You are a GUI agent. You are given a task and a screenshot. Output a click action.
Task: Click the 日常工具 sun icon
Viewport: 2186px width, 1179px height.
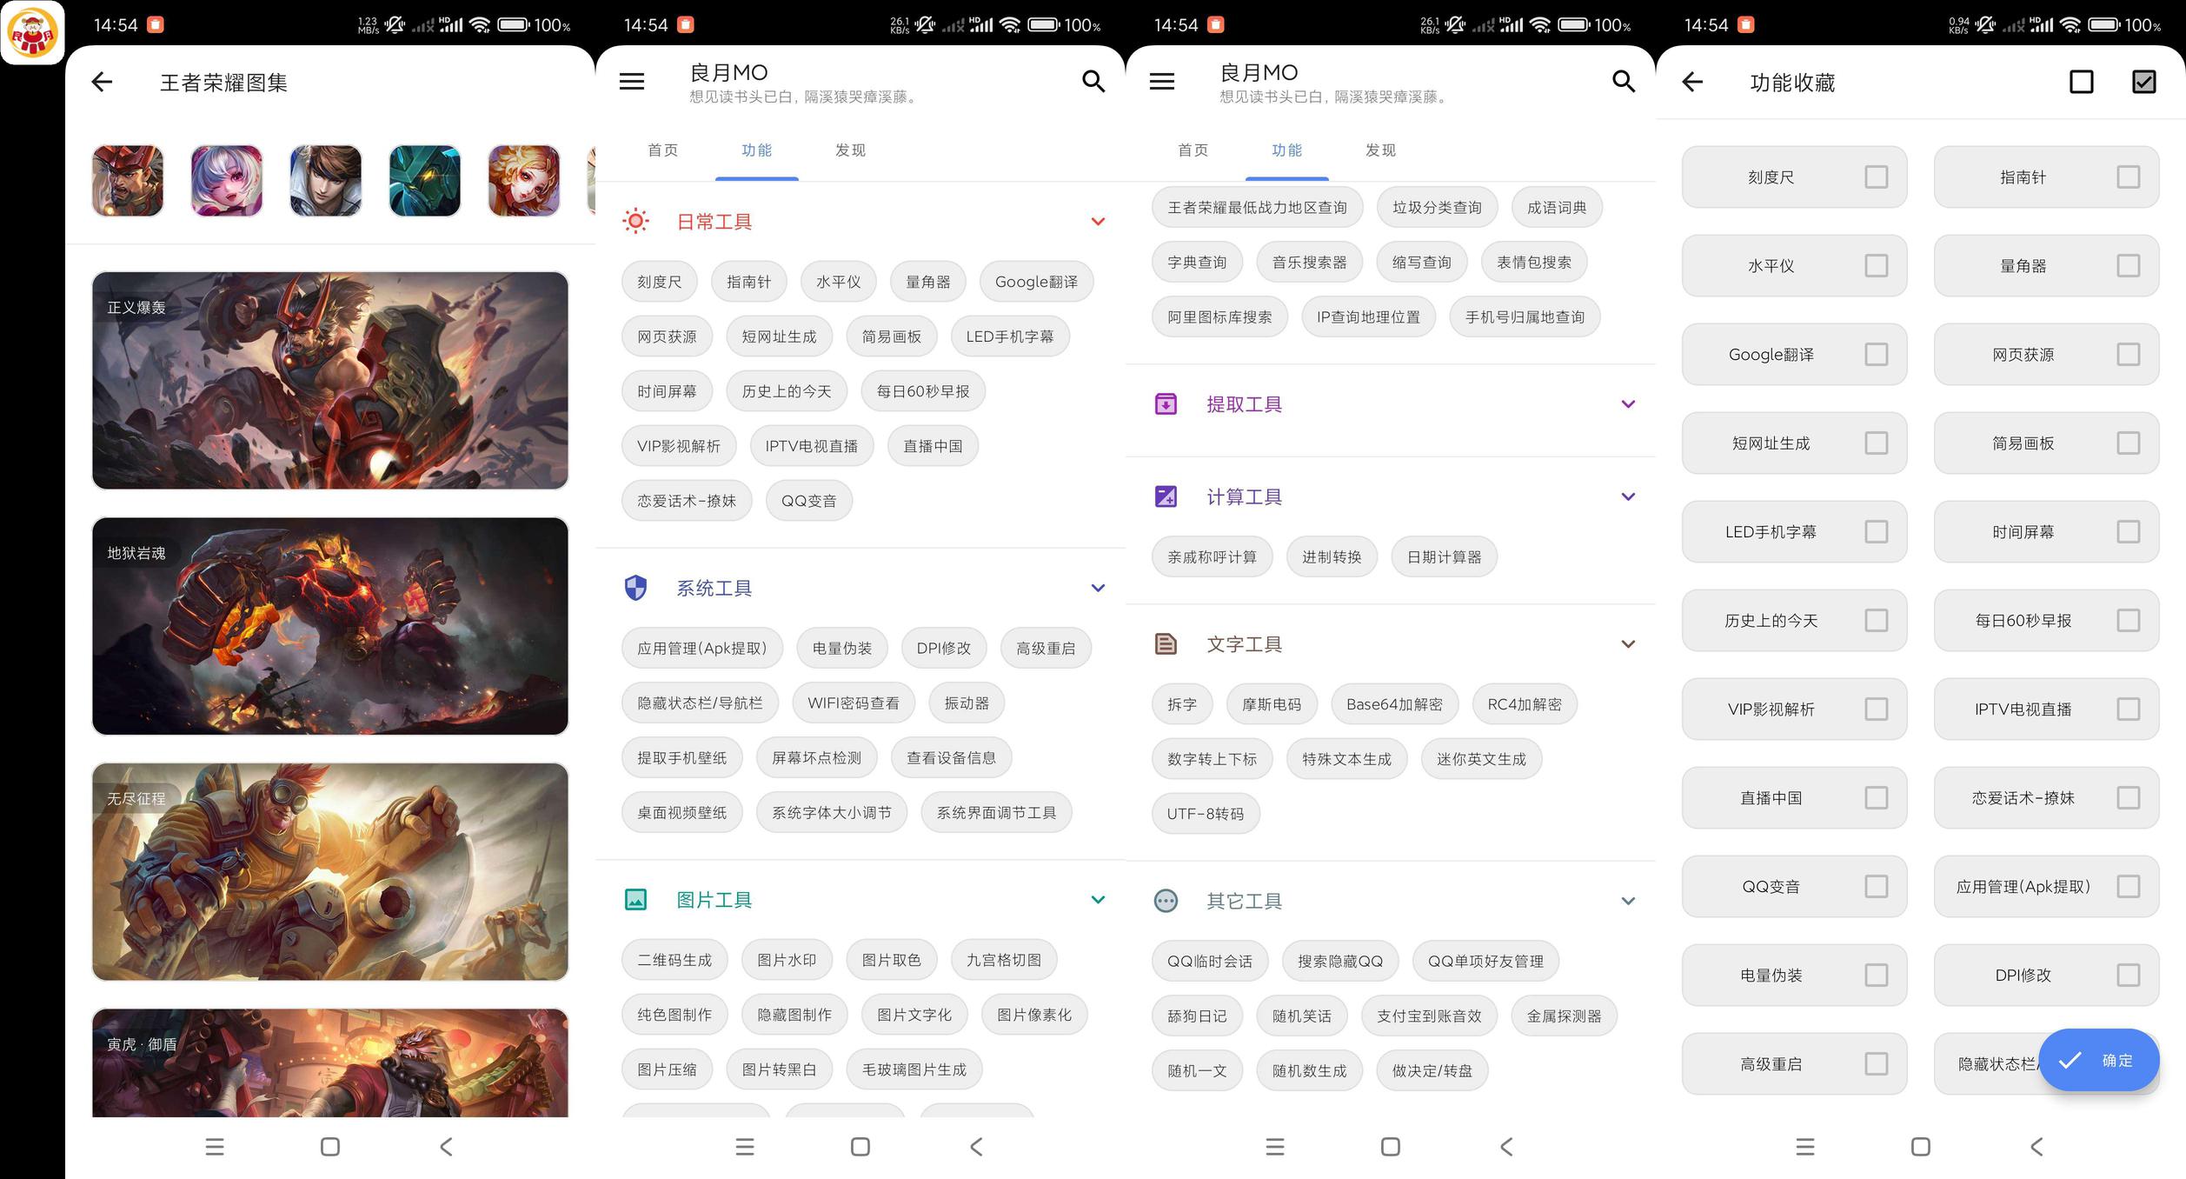pyautogui.click(x=635, y=221)
